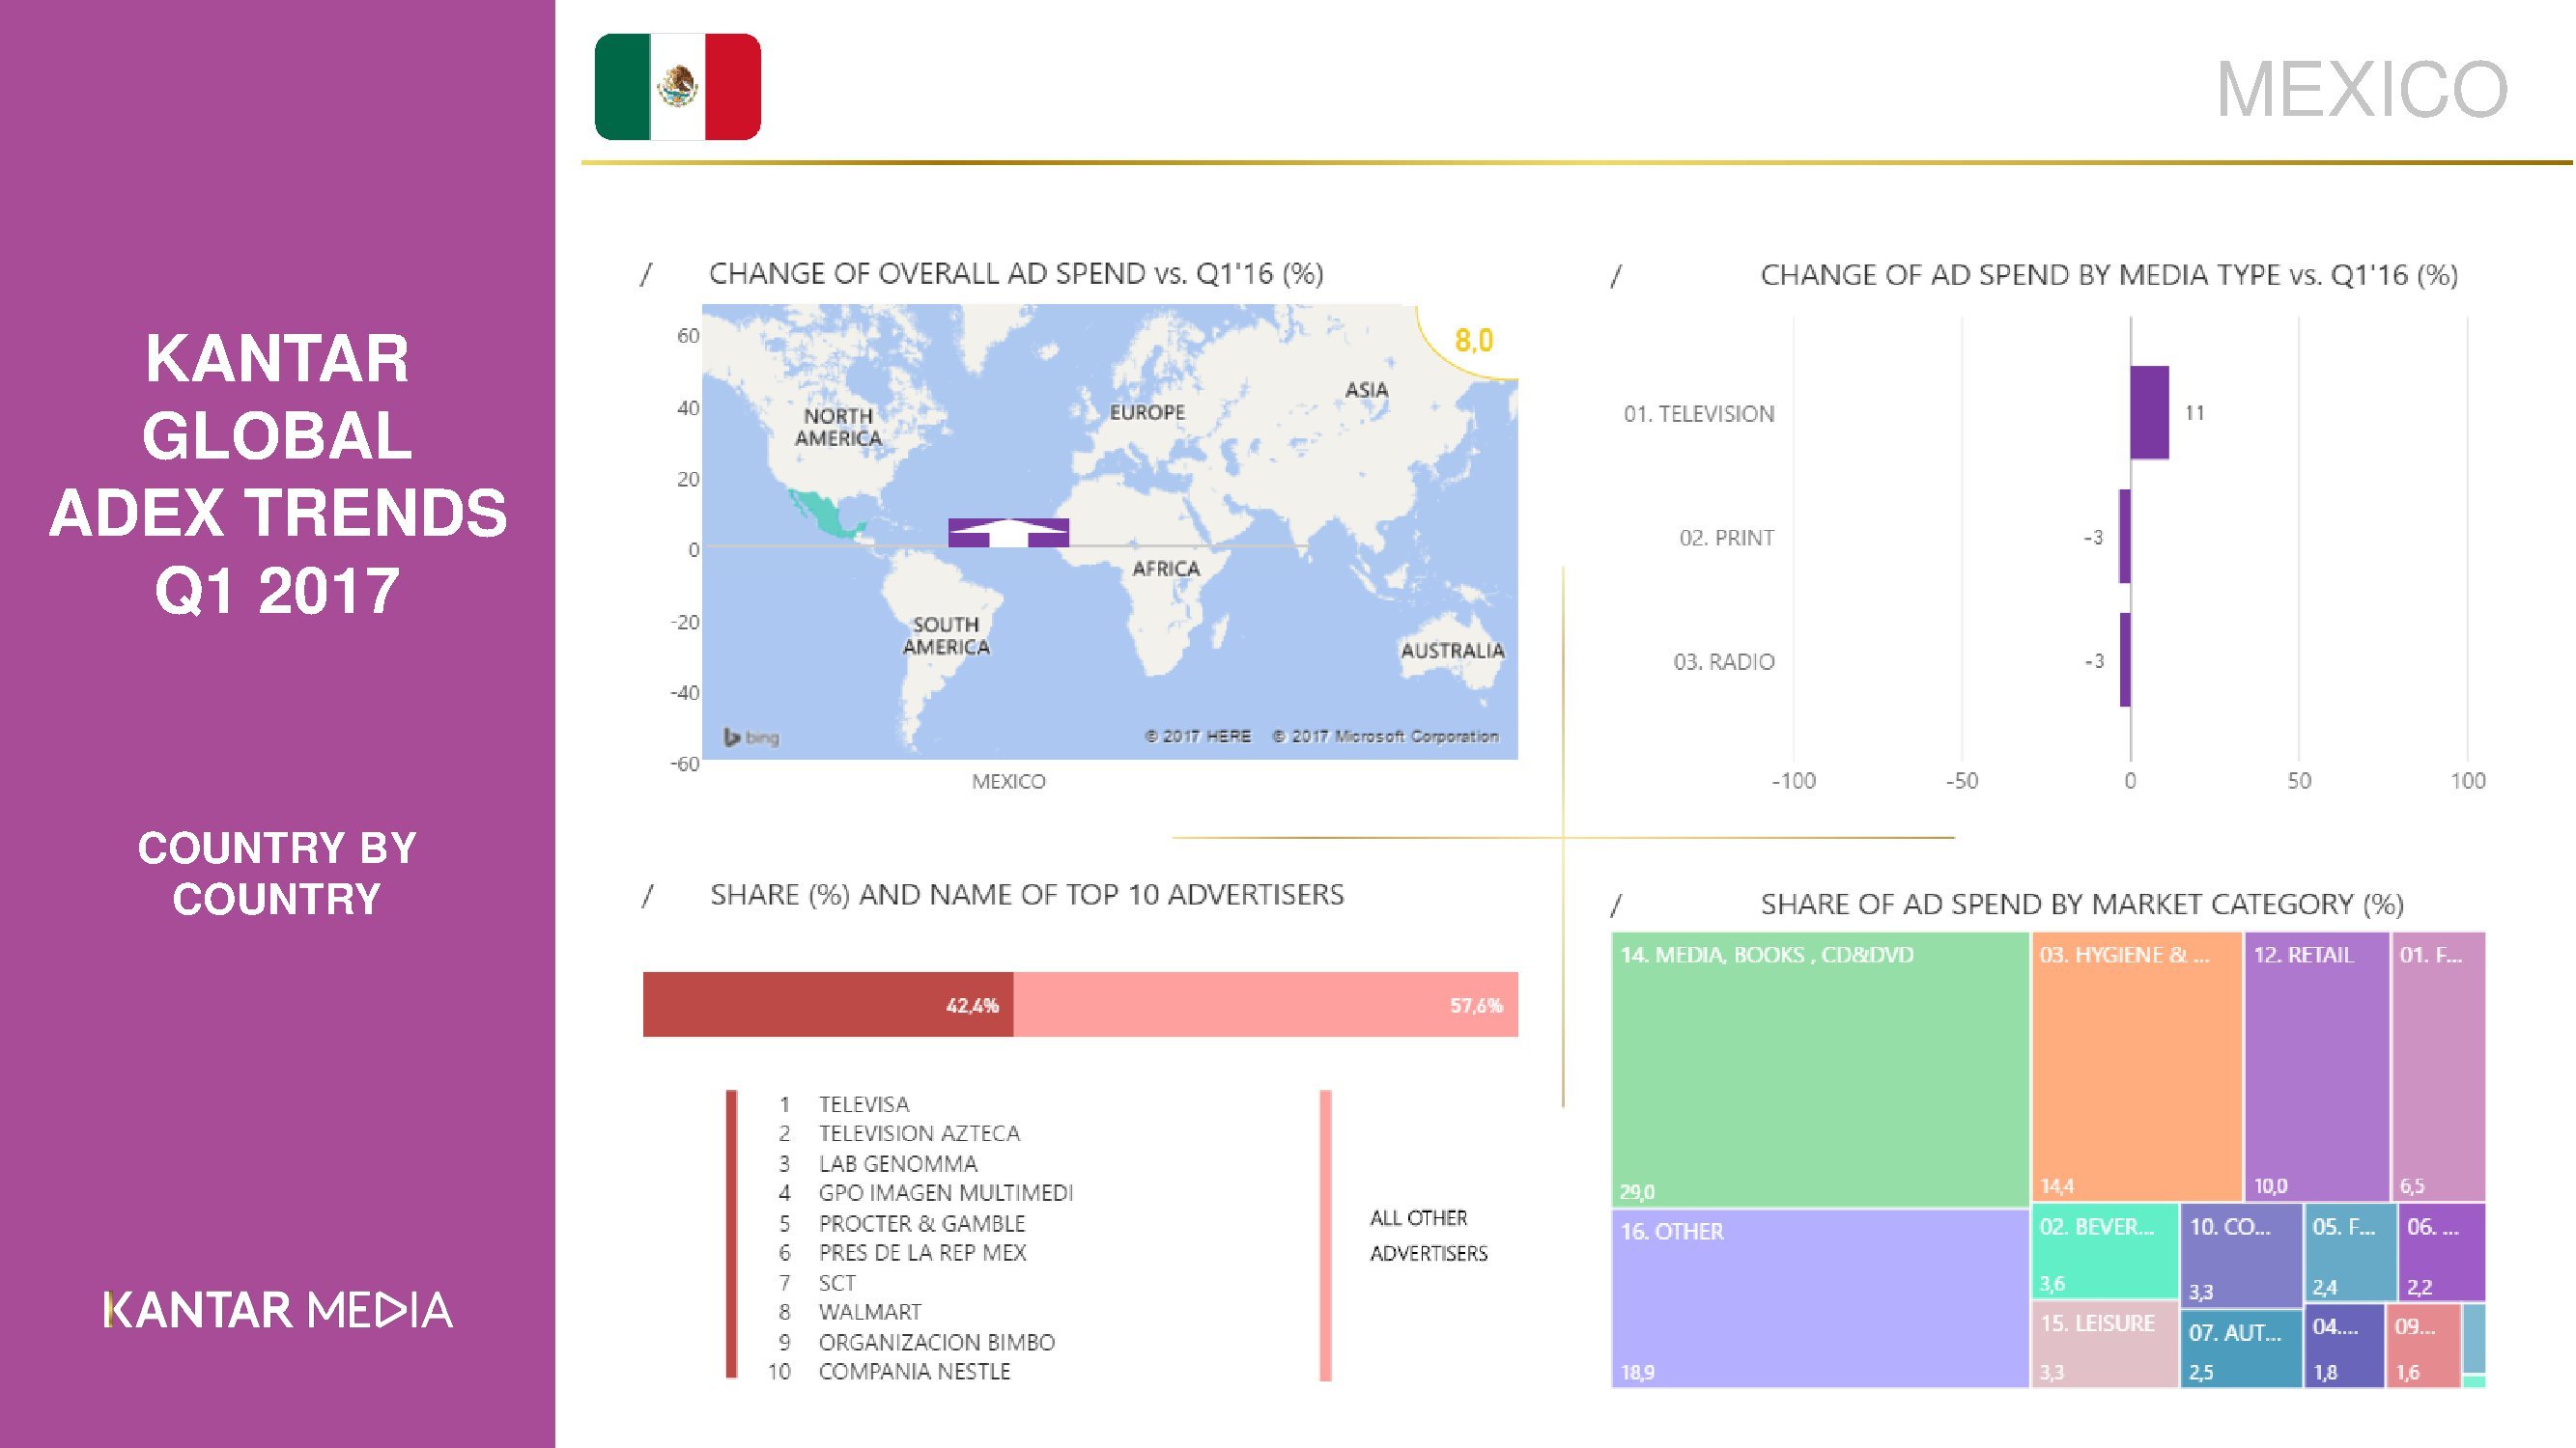The height and width of the screenshot is (1448, 2576).
Task: Select the Television bar in media chart
Action: (2149, 413)
